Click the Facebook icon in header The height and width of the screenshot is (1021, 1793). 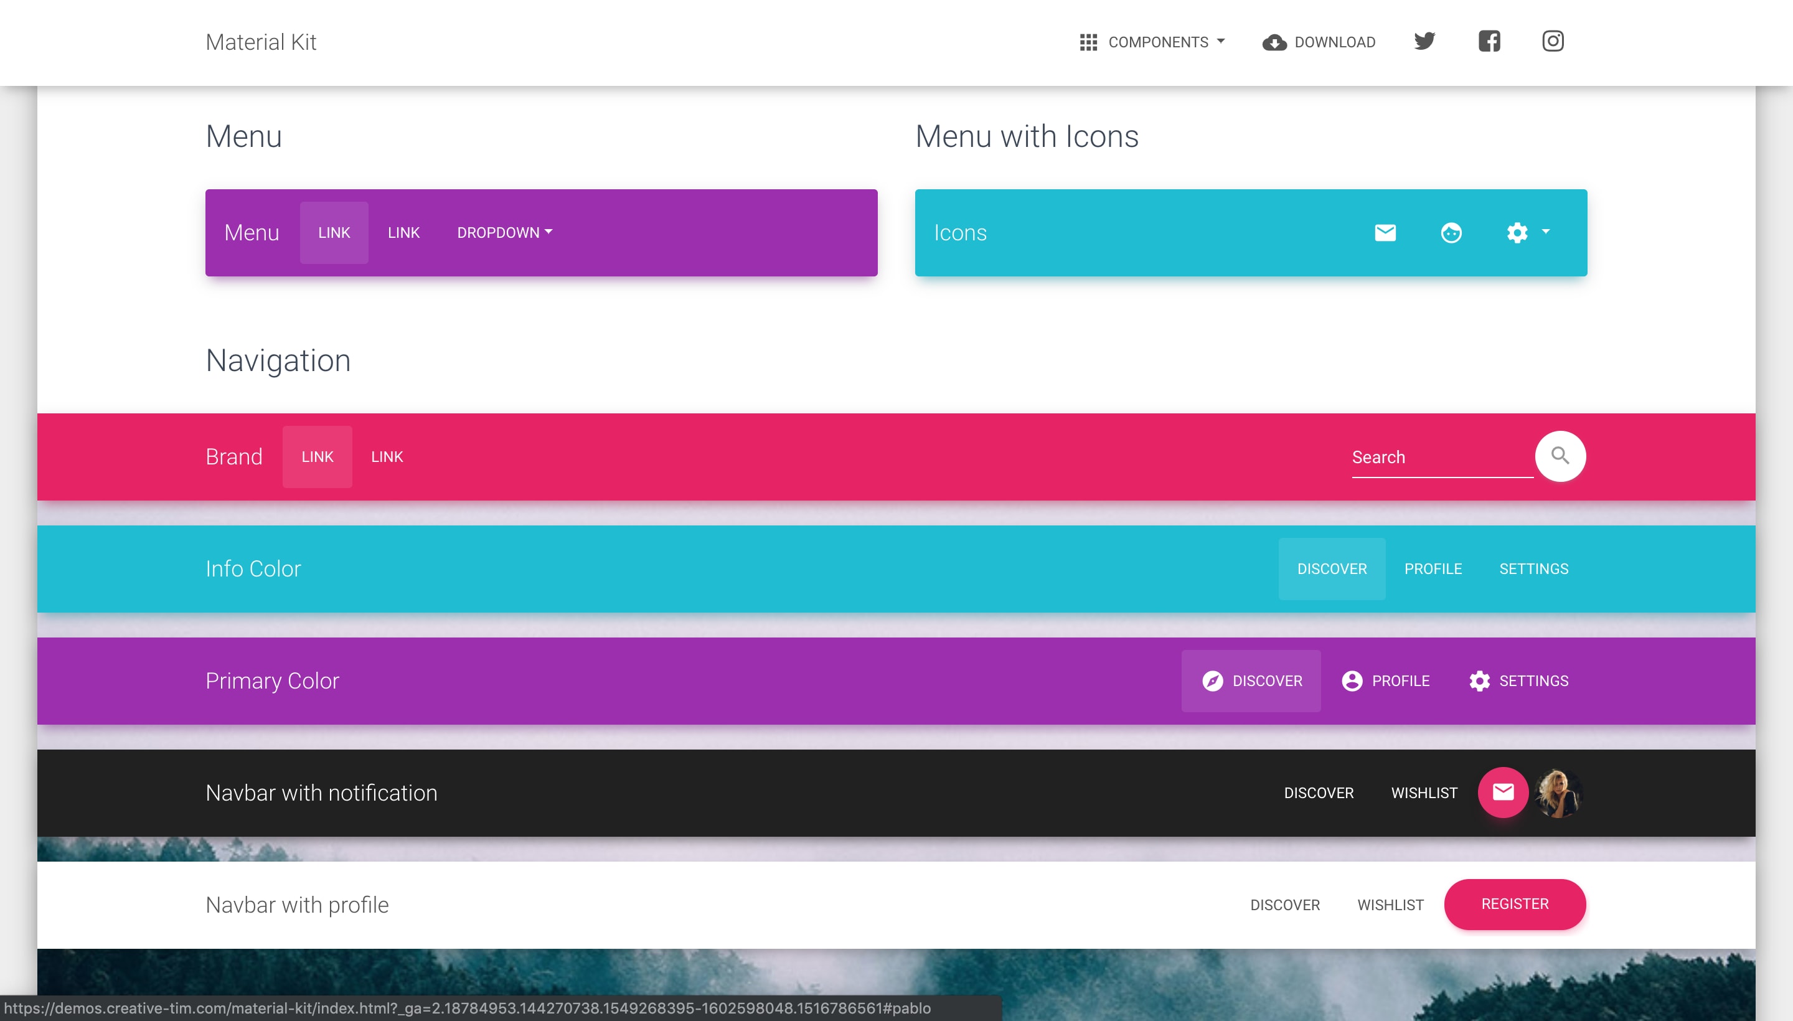[x=1489, y=41]
